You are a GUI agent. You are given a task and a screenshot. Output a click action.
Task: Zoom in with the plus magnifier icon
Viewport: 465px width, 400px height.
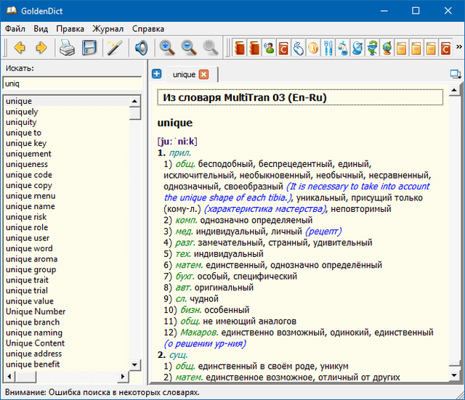coord(167,49)
